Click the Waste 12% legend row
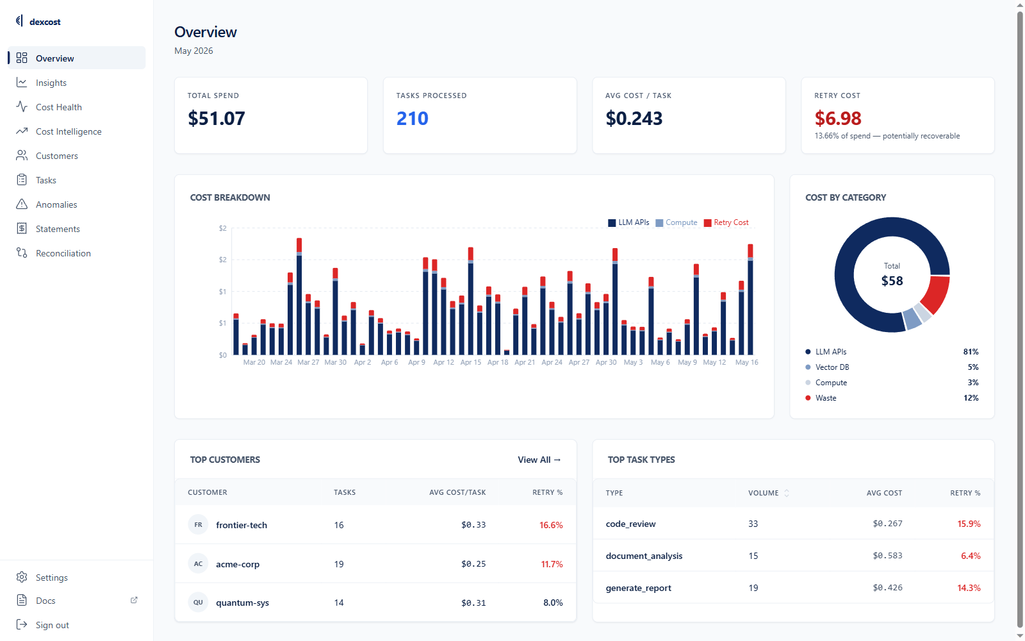Viewport: 1025px width, 641px height. pyautogui.click(x=892, y=398)
